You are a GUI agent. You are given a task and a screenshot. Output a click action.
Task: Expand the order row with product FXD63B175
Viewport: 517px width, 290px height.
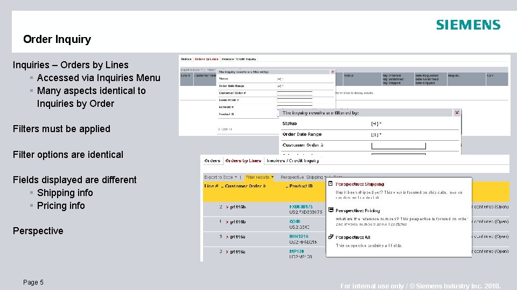227,207
